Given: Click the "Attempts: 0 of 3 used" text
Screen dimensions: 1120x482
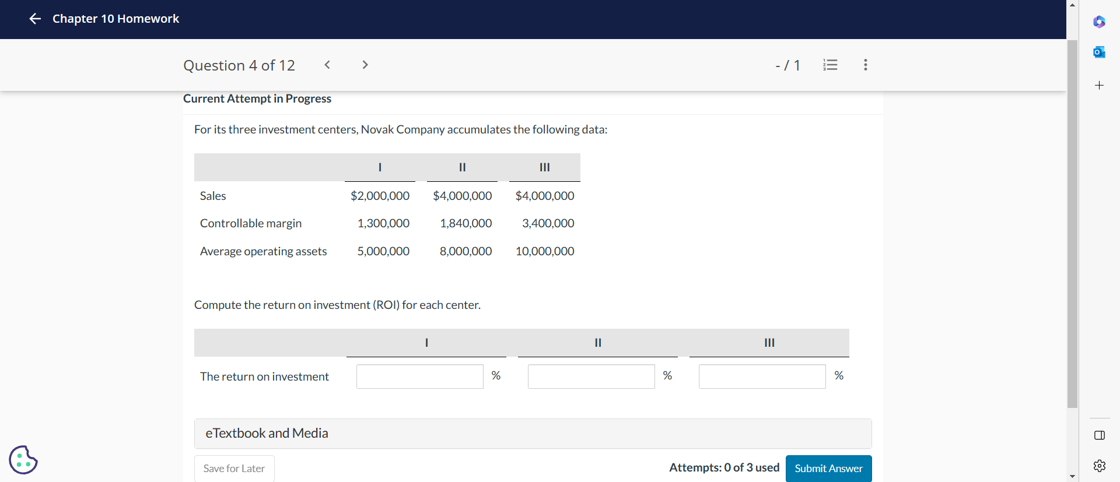Looking at the screenshot, I should tap(724, 467).
